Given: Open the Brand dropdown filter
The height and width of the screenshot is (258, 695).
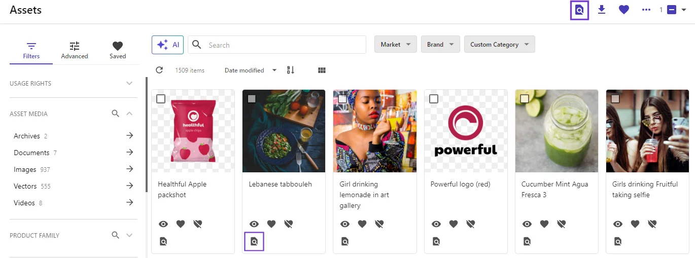Looking at the screenshot, I should (440, 44).
